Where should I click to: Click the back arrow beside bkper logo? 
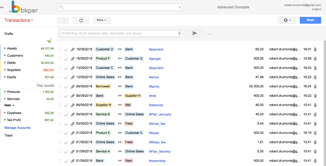pyautogui.click(x=2, y=7)
